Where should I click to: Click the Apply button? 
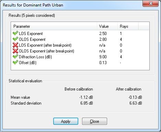[66, 121]
